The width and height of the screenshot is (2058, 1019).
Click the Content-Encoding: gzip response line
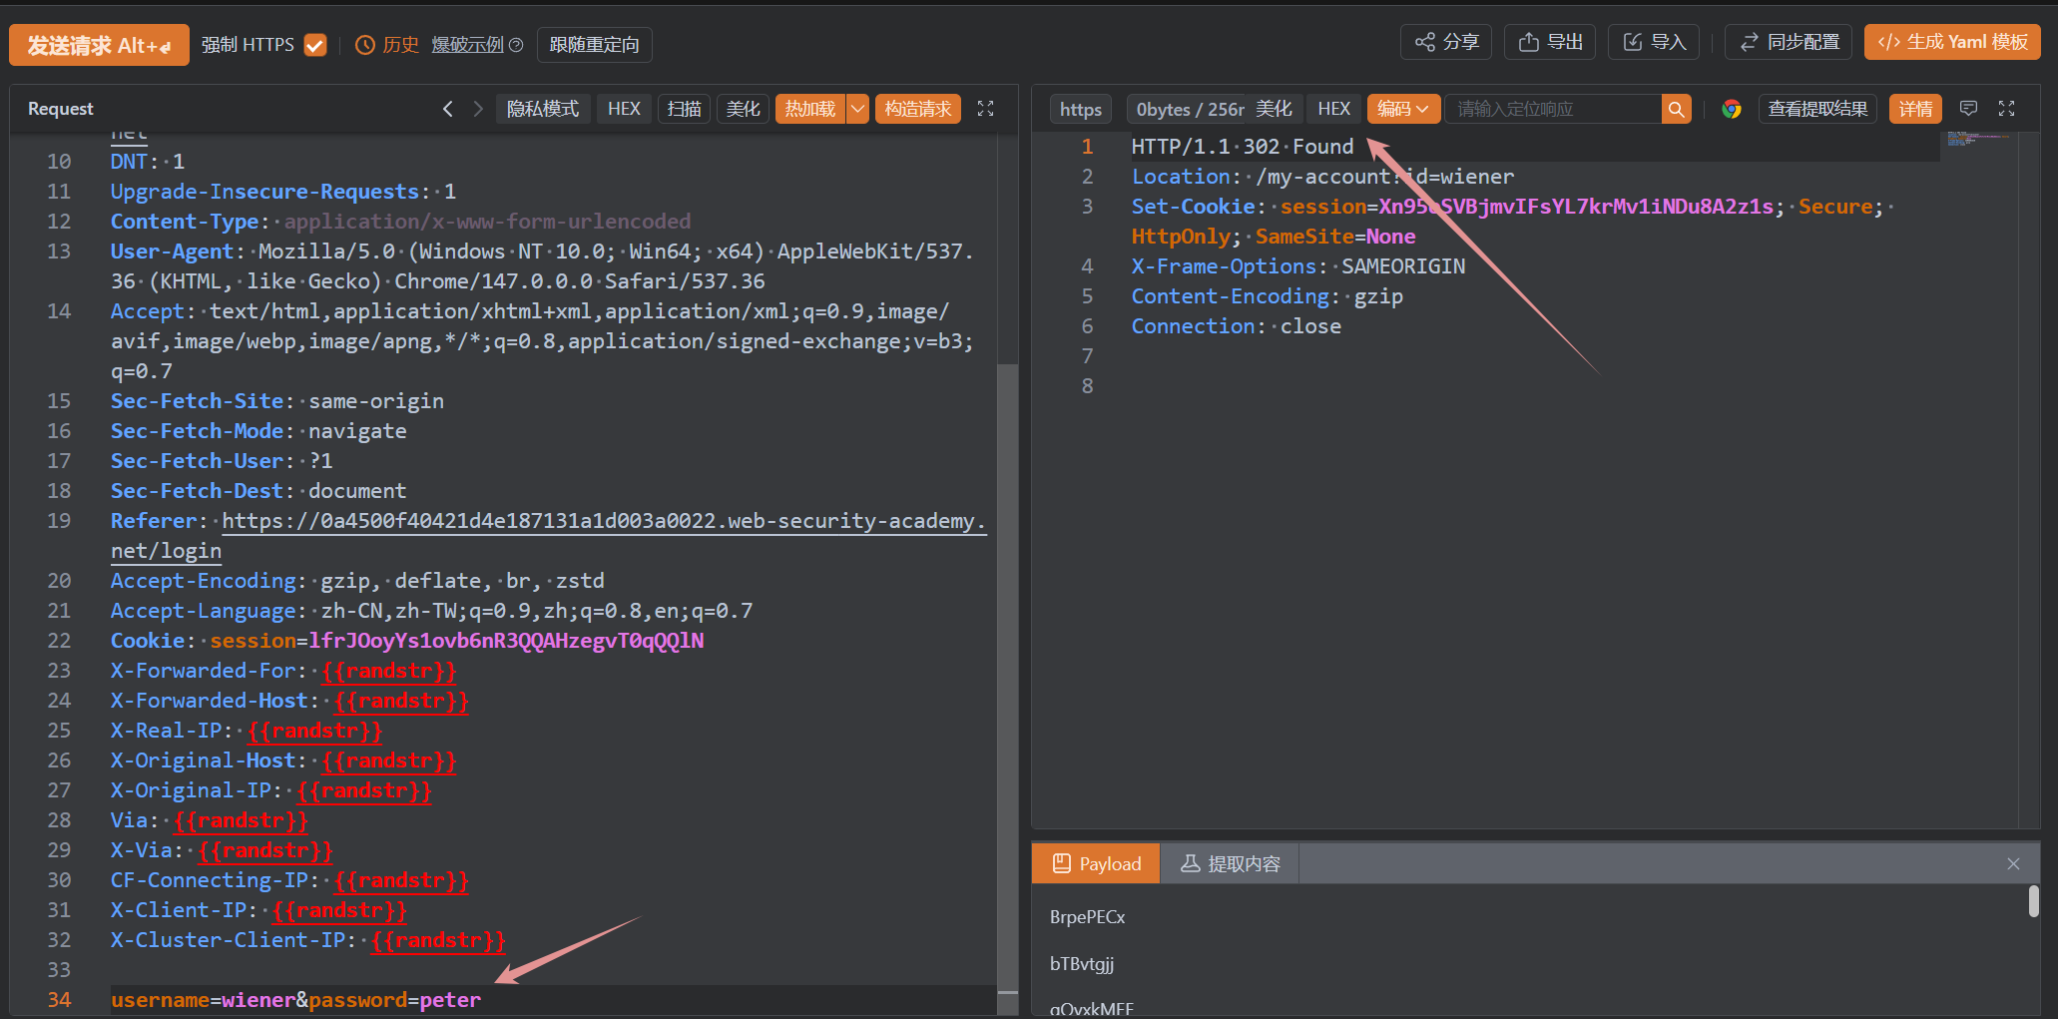click(1268, 296)
